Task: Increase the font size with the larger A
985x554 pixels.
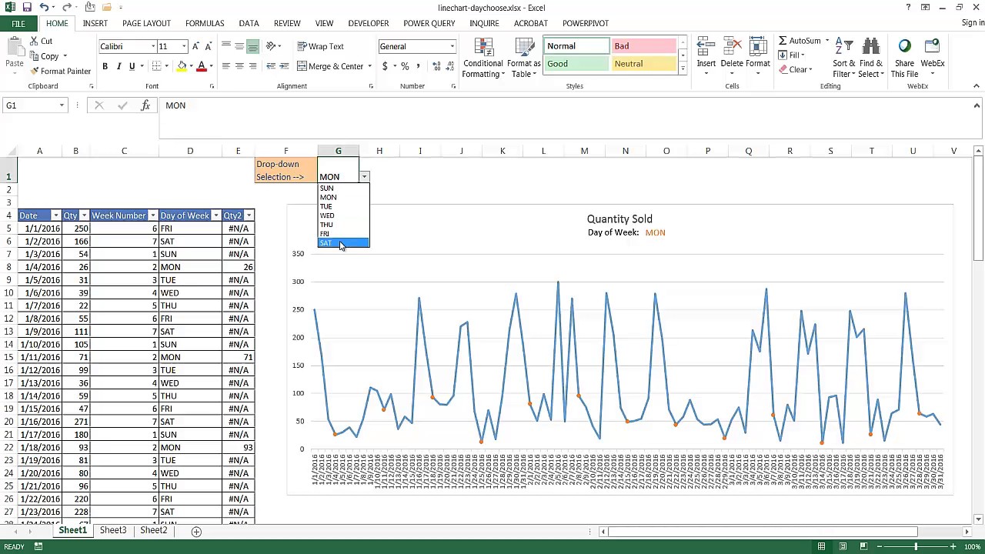Action: [x=196, y=46]
